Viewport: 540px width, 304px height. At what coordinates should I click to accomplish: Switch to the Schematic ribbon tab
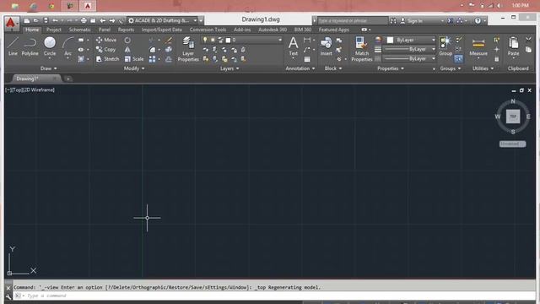pyautogui.click(x=80, y=30)
